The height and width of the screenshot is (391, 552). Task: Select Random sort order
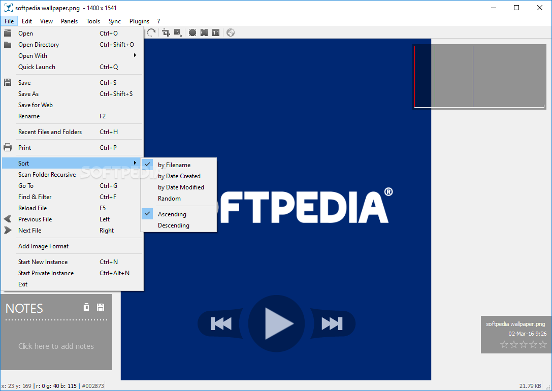click(x=178, y=199)
